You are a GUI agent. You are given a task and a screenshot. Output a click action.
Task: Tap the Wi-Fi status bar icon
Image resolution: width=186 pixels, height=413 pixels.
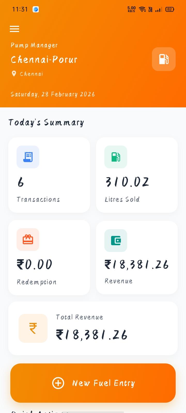point(142,9)
